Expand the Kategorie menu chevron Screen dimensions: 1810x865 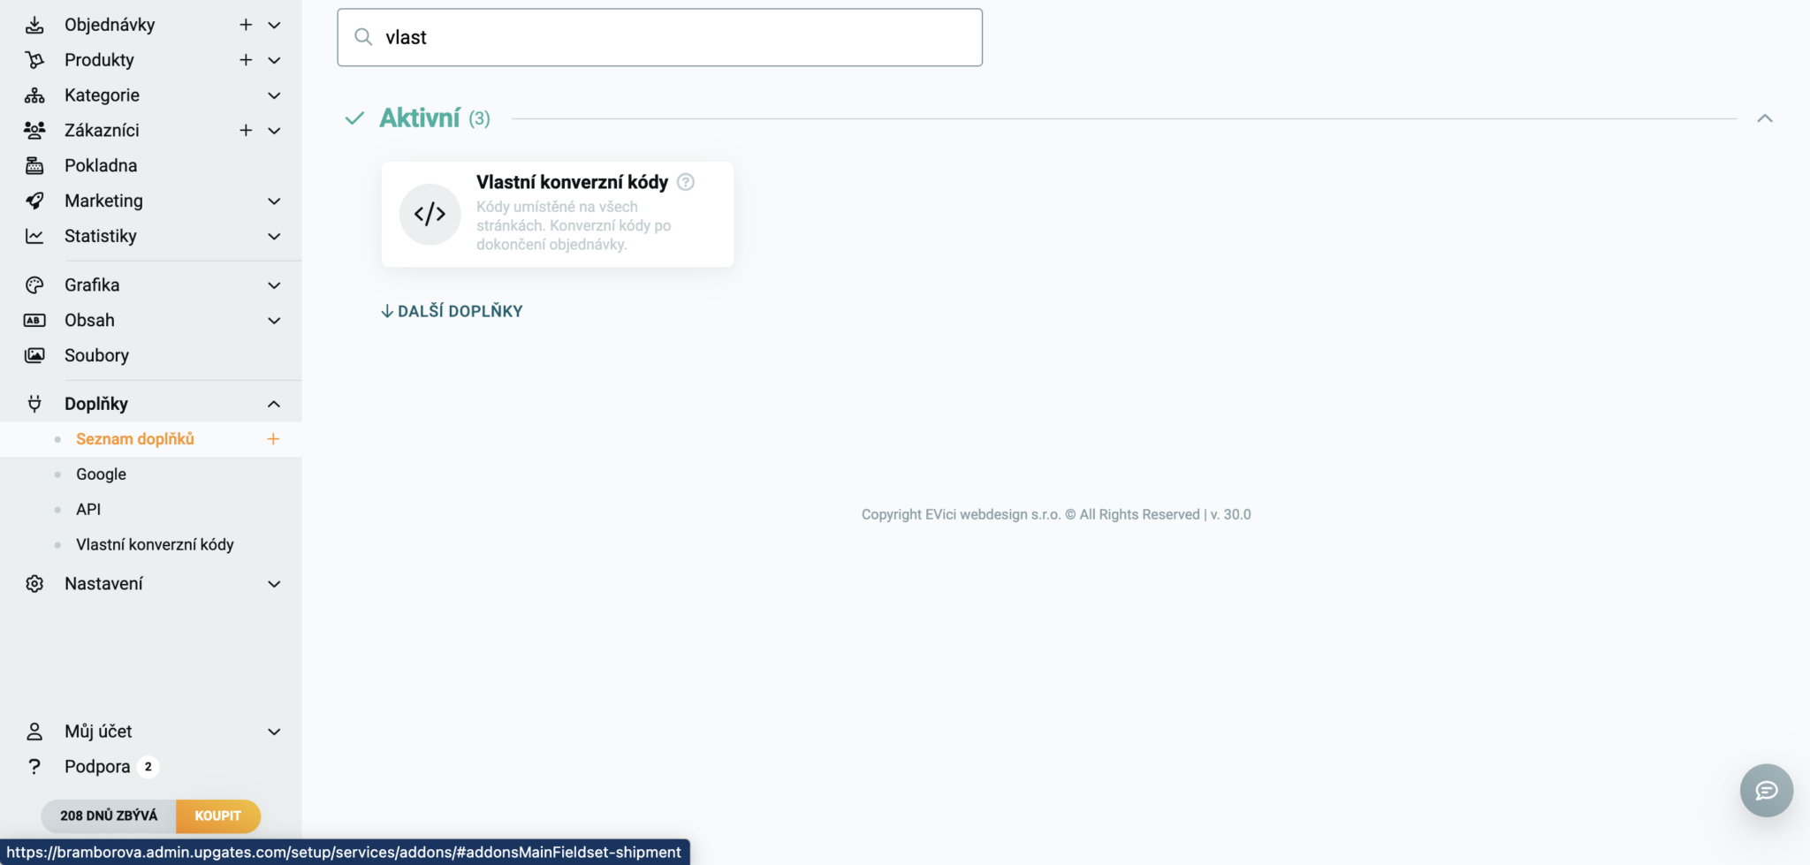[x=274, y=95]
